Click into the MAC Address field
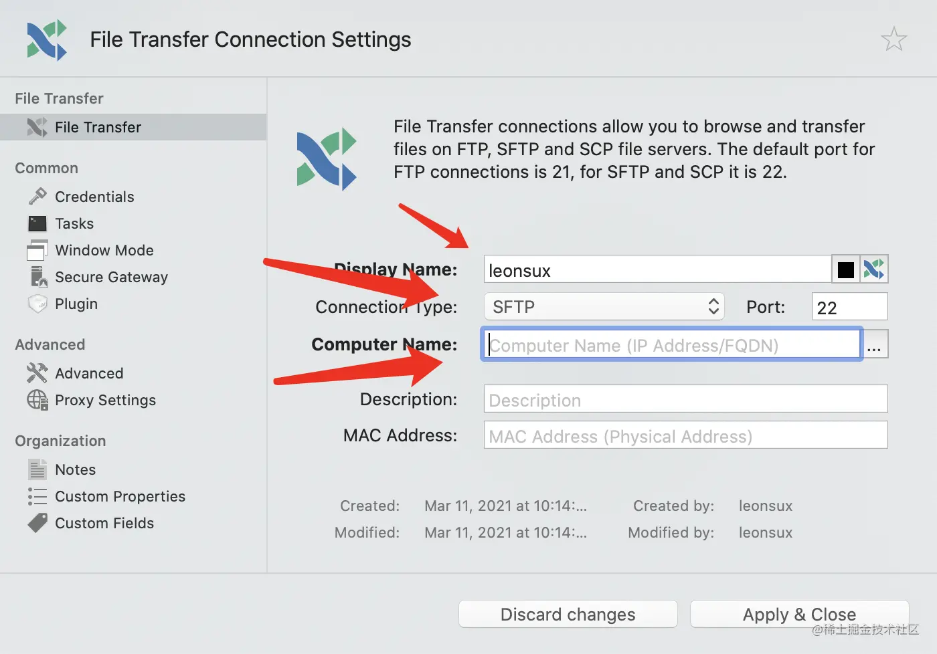 click(685, 436)
